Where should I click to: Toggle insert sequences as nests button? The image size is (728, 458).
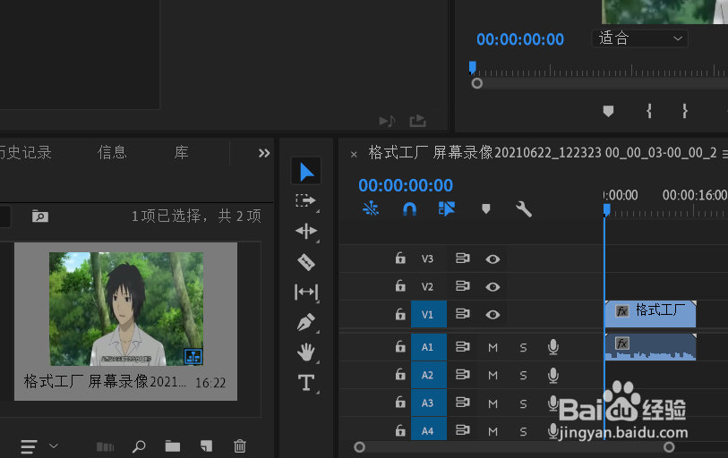point(371,208)
